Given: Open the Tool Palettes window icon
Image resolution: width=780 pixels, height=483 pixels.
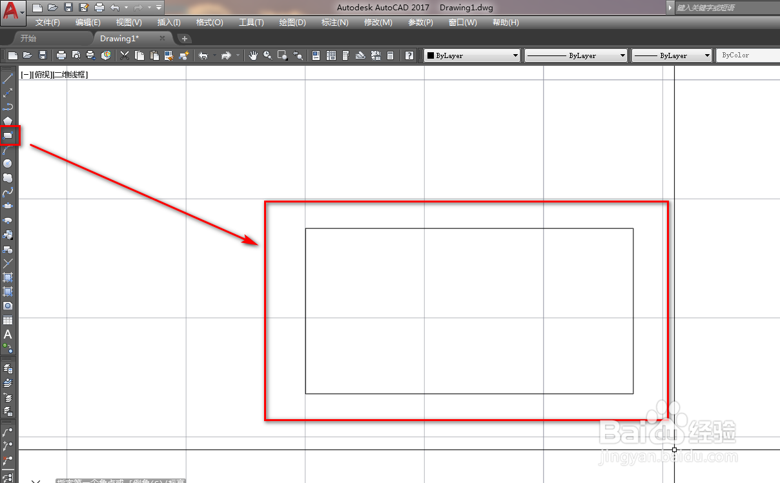Looking at the screenshot, I should pyautogui.click(x=346, y=55).
